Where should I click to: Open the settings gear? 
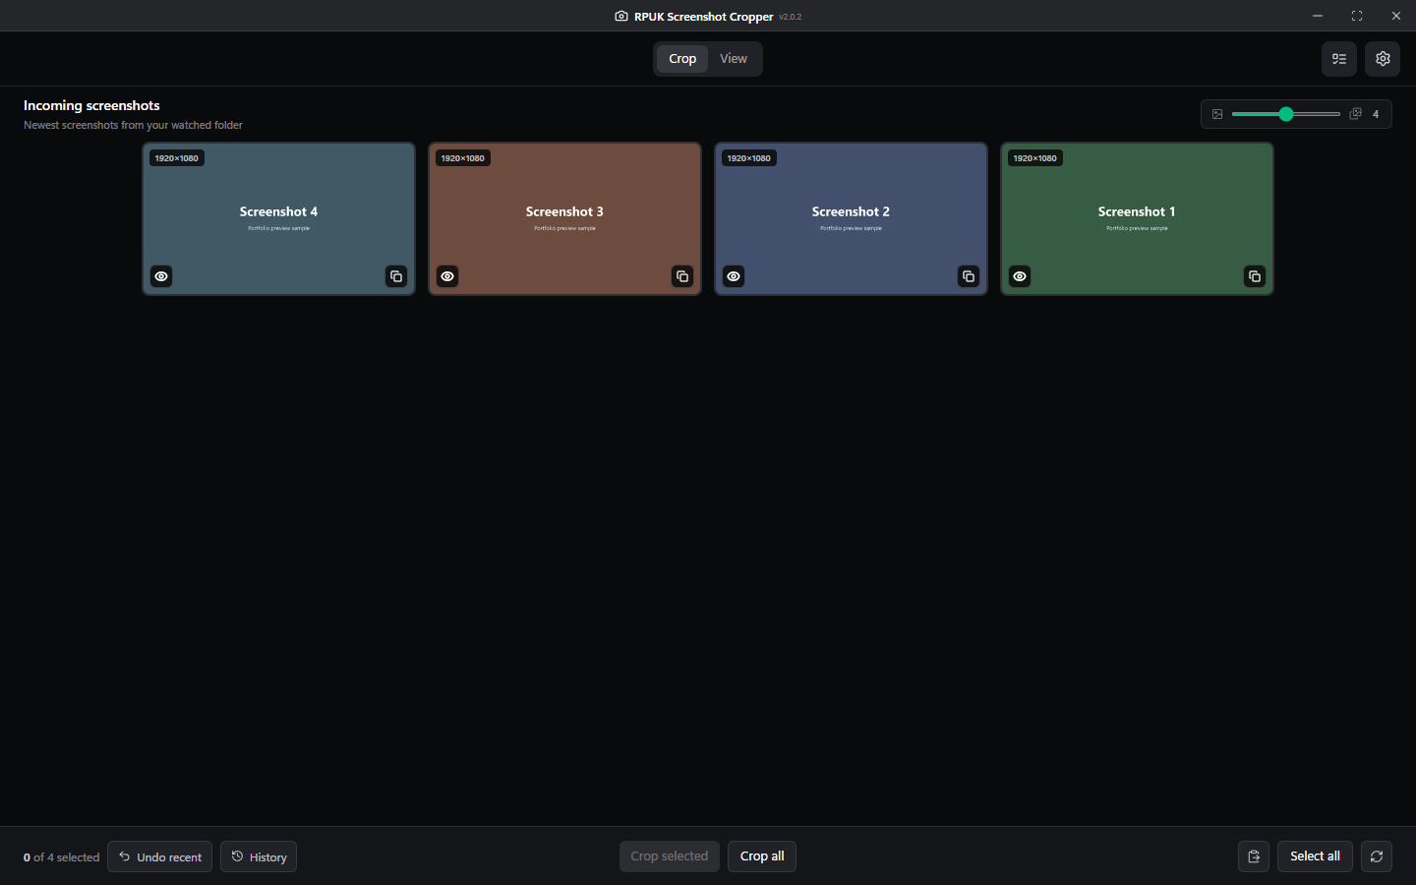pyautogui.click(x=1383, y=59)
